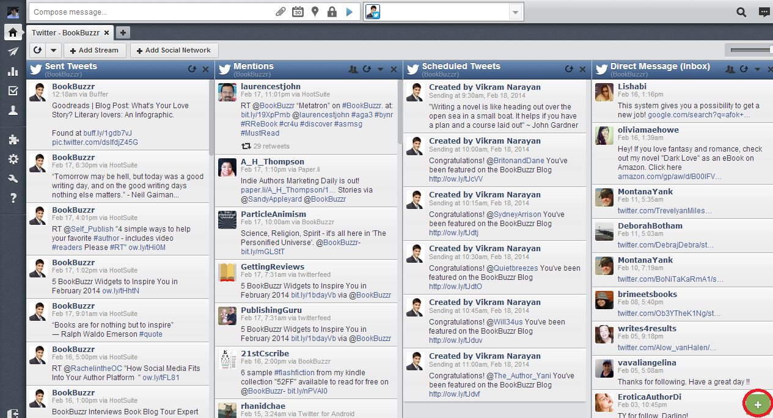Open Settings gear in left sidebar
The height and width of the screenshot is (418, 773).
[13, 159]
